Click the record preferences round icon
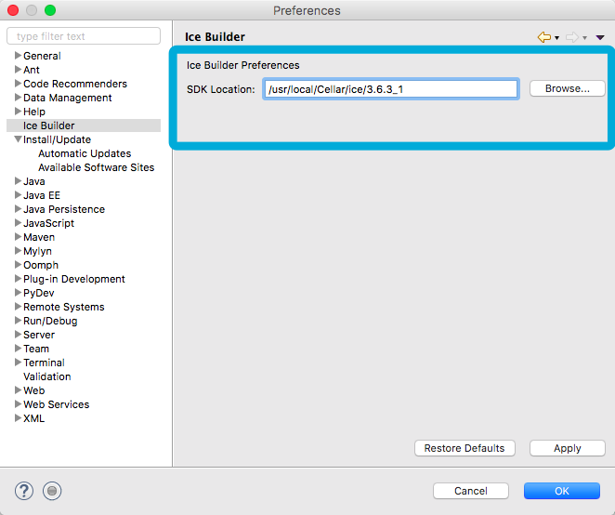The height and width of the screenshot is (515, 615). (52, 491)
